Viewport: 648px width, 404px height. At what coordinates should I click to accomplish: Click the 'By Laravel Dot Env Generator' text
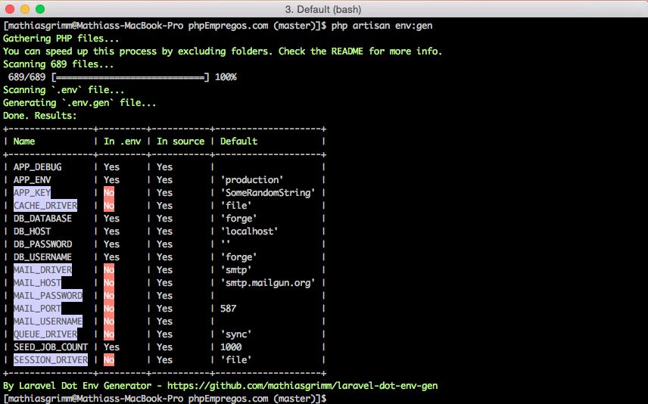(77, 385)
